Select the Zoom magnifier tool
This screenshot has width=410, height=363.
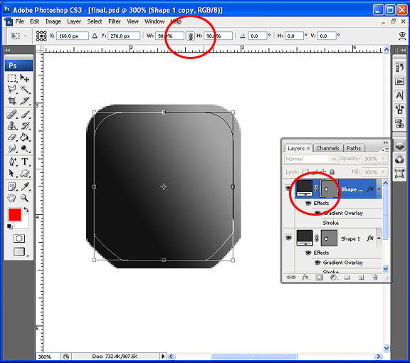click(25, 198)
